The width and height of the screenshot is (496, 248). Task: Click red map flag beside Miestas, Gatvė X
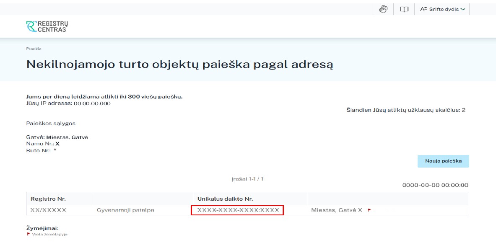(369, 210)
